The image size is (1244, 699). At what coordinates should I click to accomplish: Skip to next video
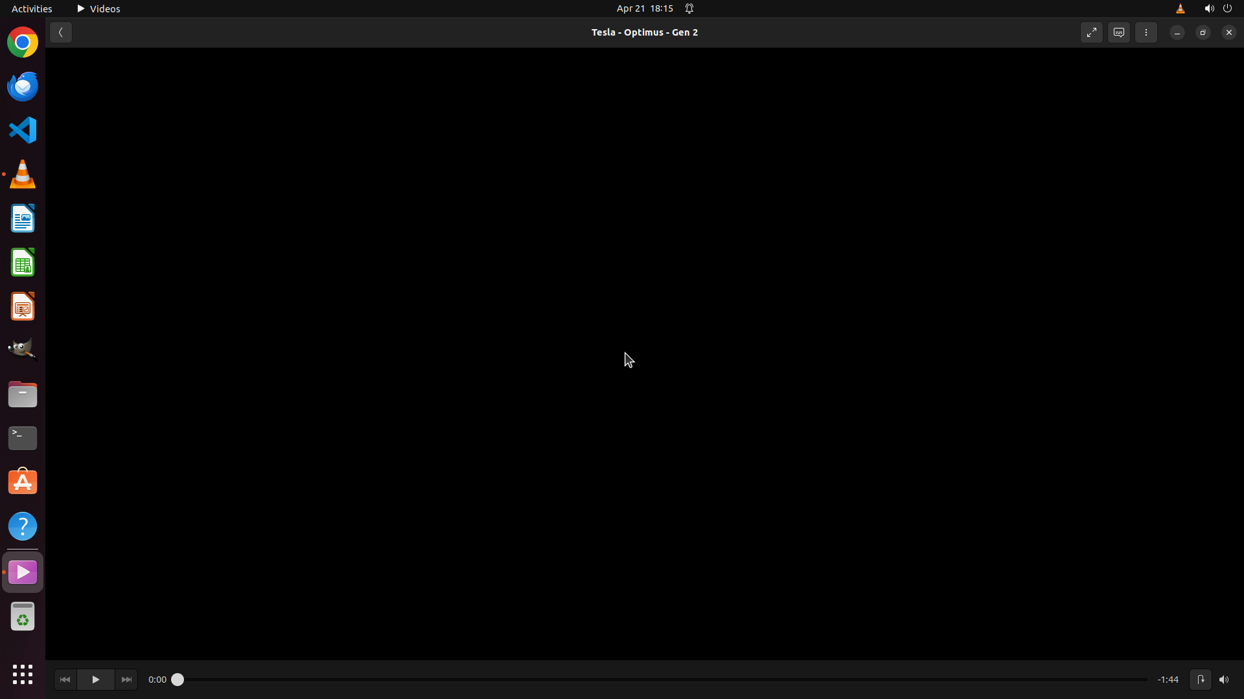click(x=126, y=680)
